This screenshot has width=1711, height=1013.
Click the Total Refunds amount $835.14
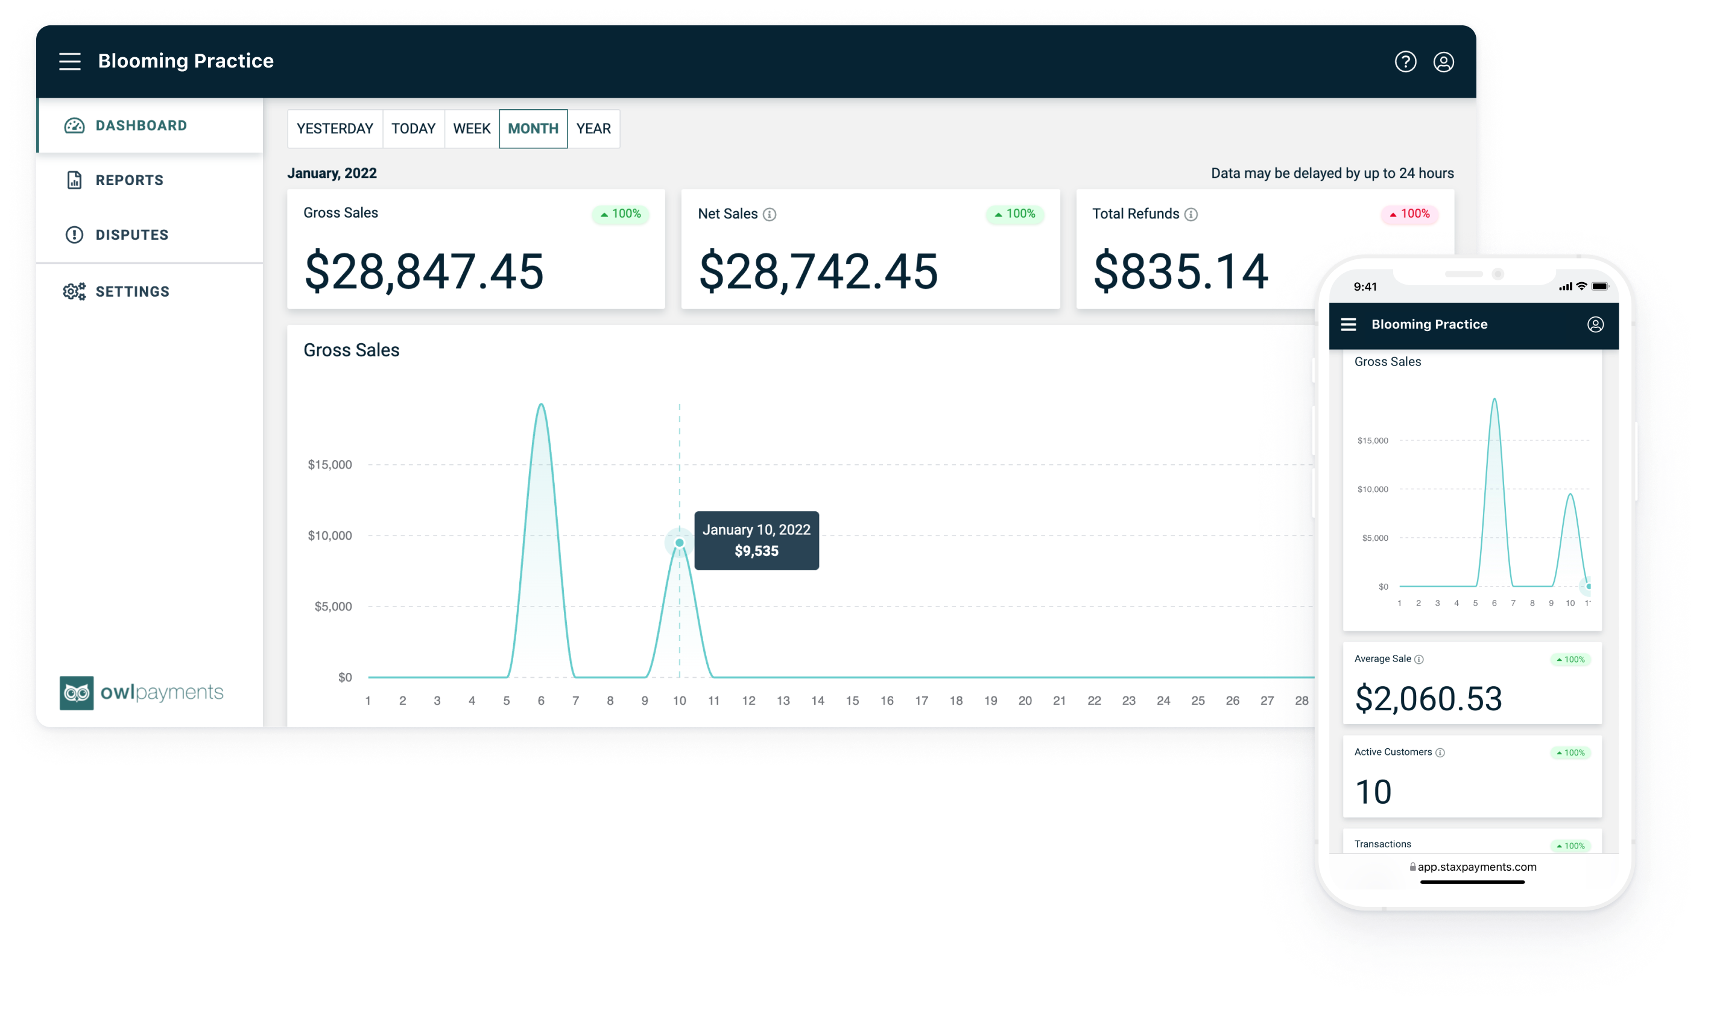pyautogui.click(x=1180, y=272)
